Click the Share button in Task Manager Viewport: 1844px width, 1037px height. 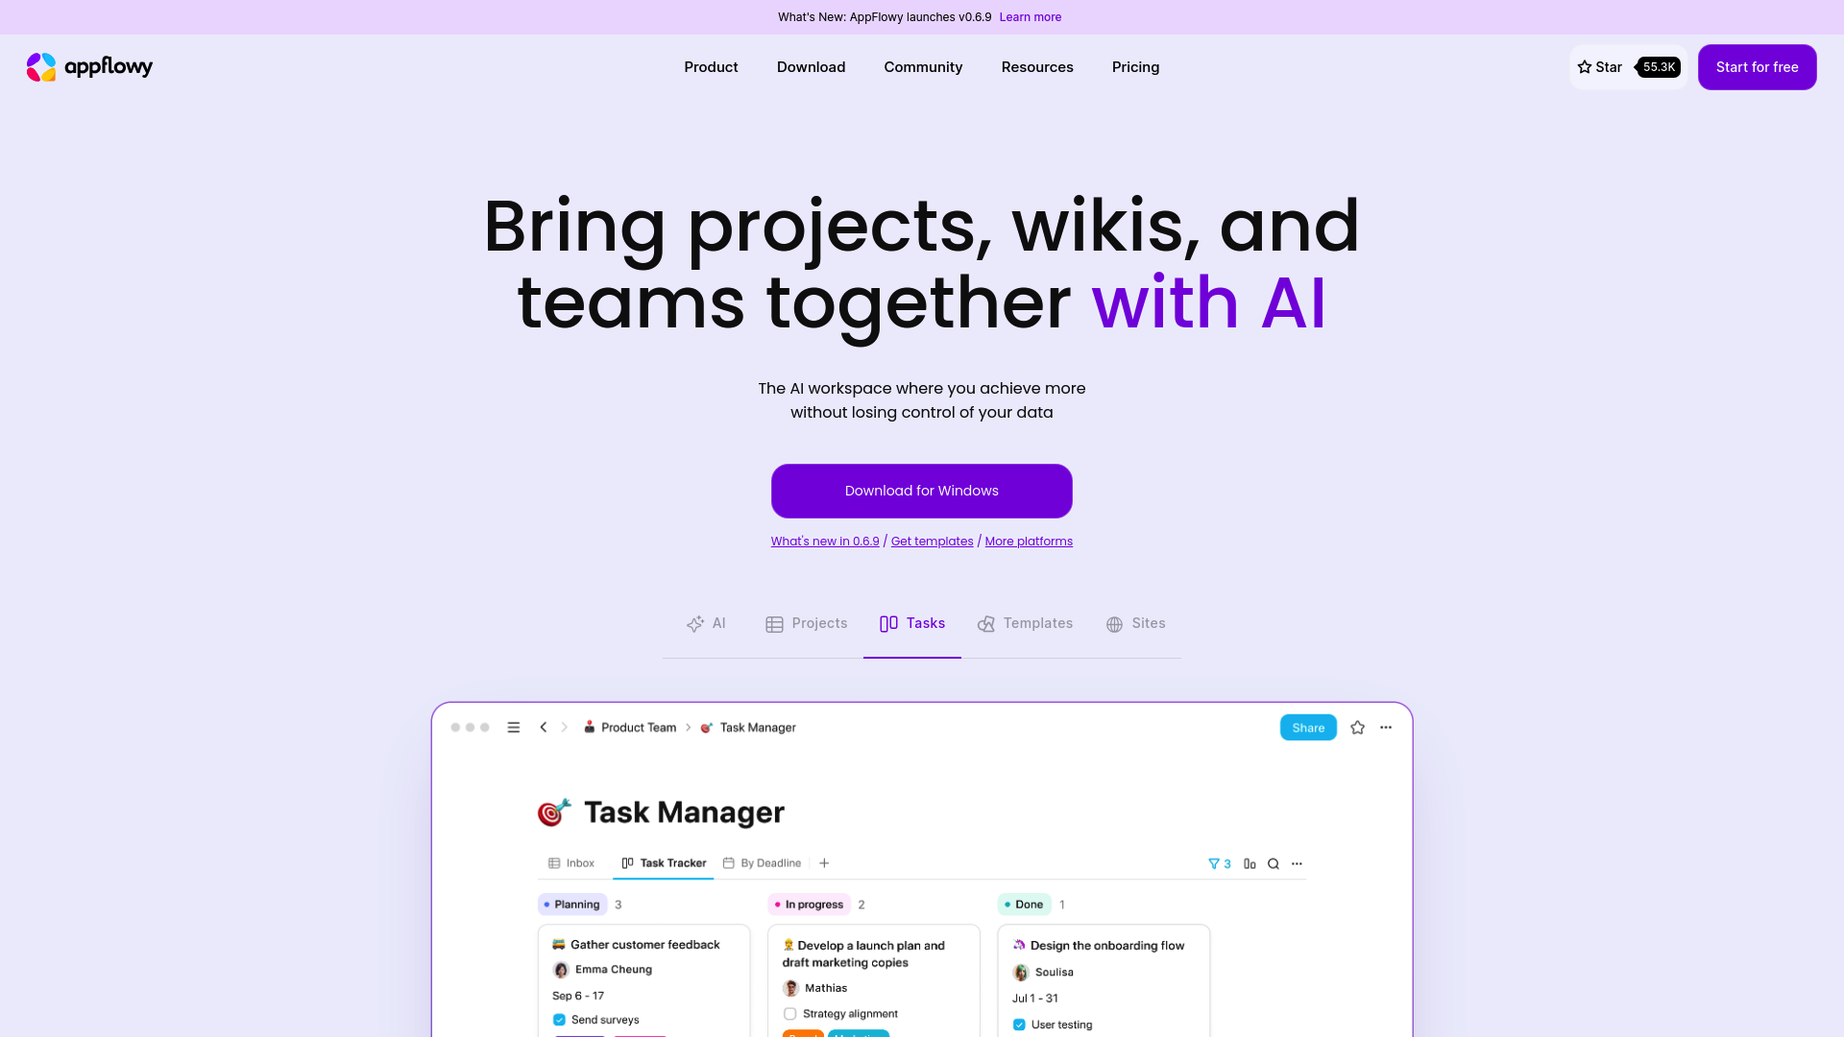point(1308,727)
